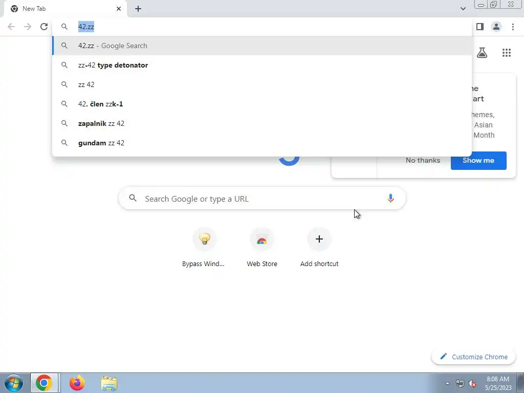Open Search Labs flask icon
524x393 pixels.
tap(482, 53)
